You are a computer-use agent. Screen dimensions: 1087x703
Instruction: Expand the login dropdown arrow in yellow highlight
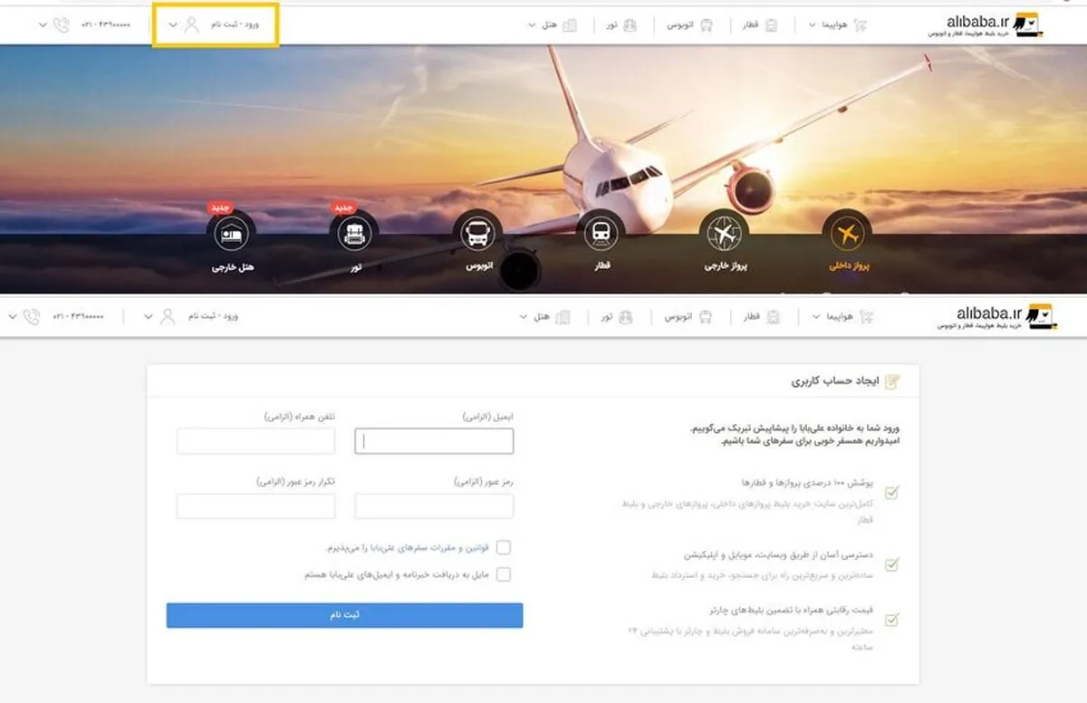click(x=173, y=24)
